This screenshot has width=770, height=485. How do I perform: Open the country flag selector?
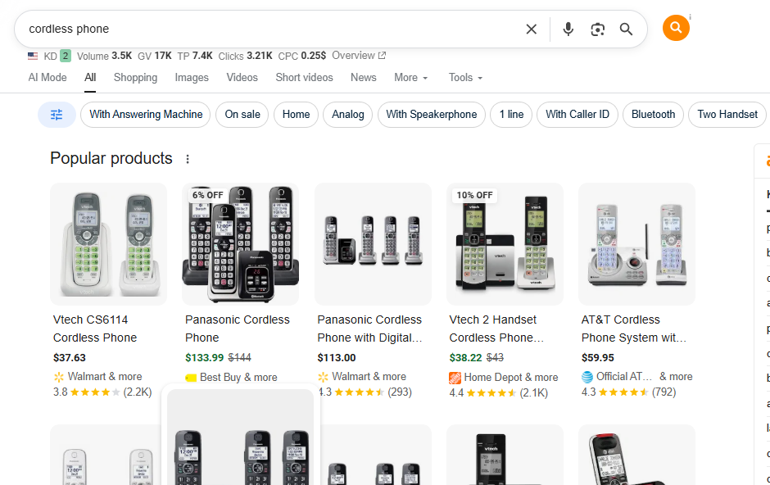point(30,55)
